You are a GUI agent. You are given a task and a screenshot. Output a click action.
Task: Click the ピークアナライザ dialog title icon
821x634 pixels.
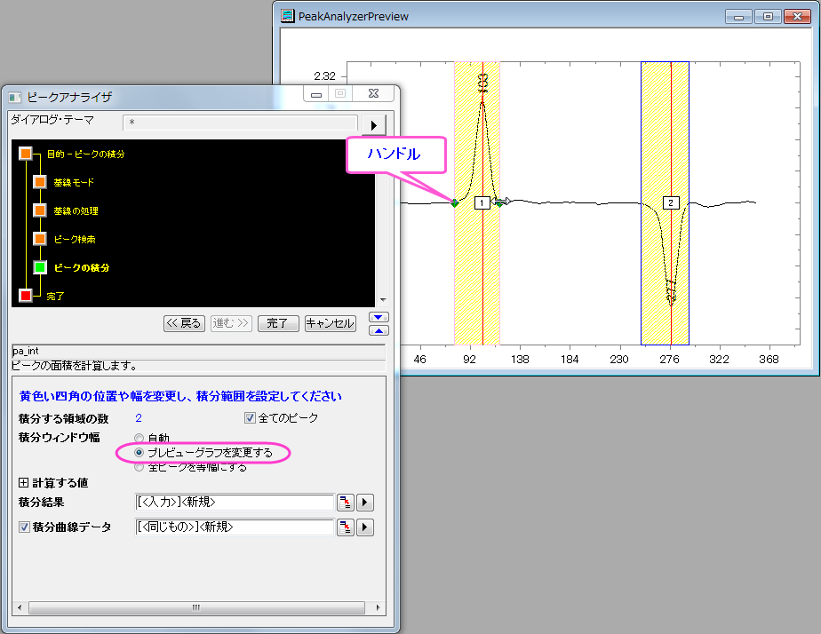coord(14,98)
